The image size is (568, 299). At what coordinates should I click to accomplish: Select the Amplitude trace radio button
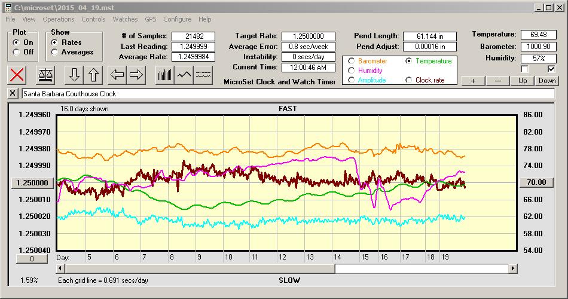point(351,80)
